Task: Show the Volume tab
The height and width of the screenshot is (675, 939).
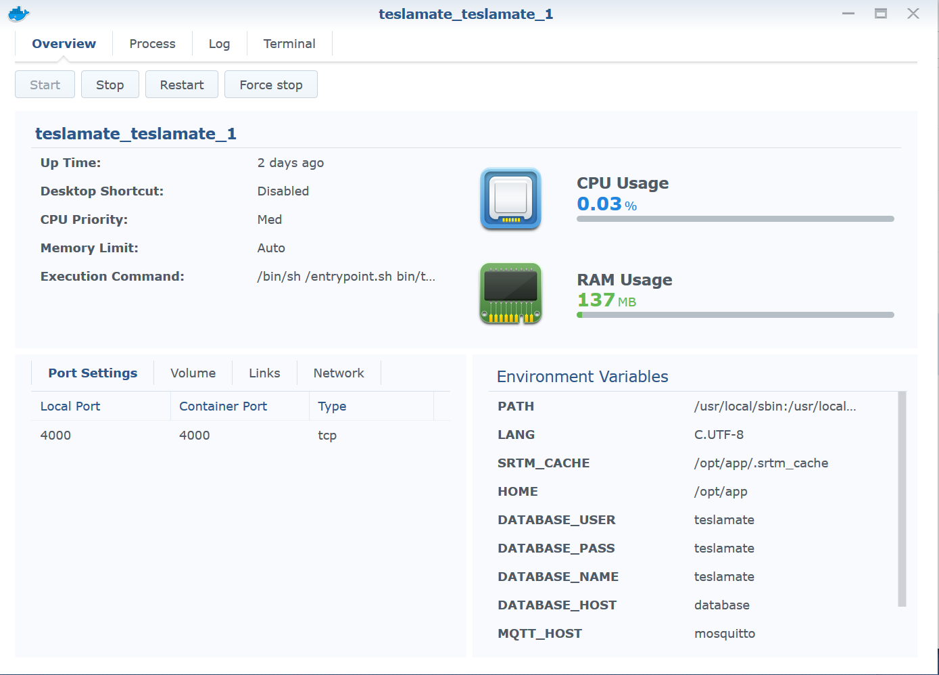Action: tap(193, 373)
